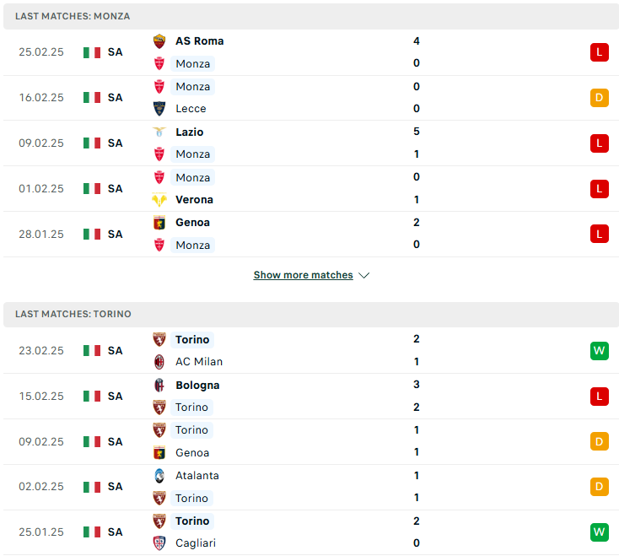The image size is (619, 556).
Task: Click the Verona club crest
Action: pyautogui.click(x=159, y=200)
